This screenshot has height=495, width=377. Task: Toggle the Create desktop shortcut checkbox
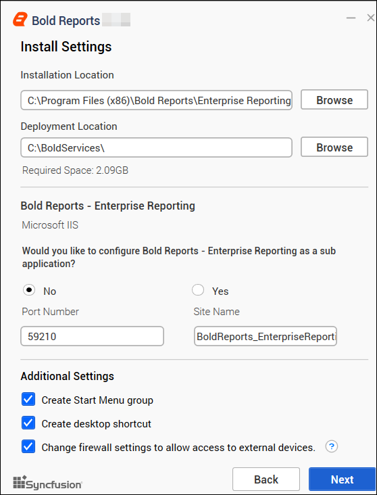28,423
